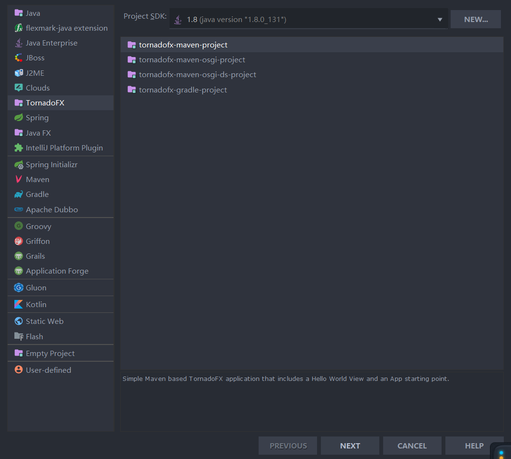Choose the Static Web globe icon
The height and width of the screenshot is (459, 511).
tap(19, 321)
